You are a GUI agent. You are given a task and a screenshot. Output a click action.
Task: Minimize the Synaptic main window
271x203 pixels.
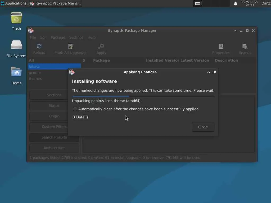(x=241, y=31)
